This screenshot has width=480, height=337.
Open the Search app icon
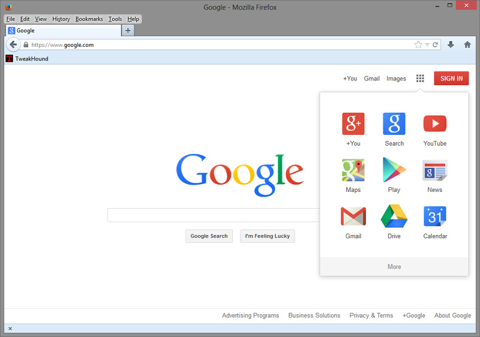(x=394, y=124)
